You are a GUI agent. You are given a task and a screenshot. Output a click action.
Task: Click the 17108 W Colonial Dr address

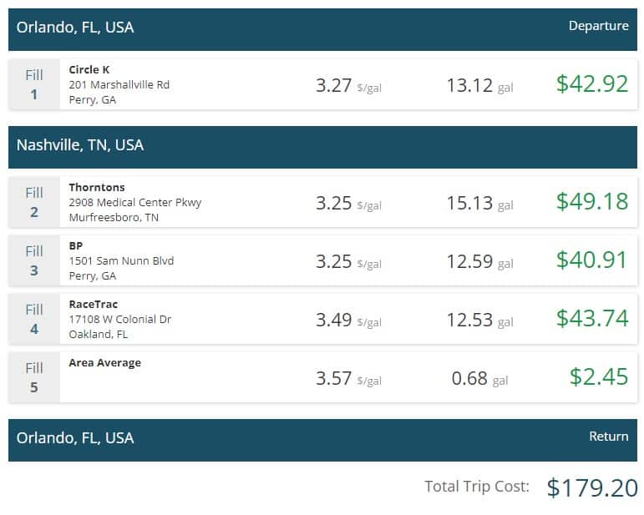click(120, 319)
